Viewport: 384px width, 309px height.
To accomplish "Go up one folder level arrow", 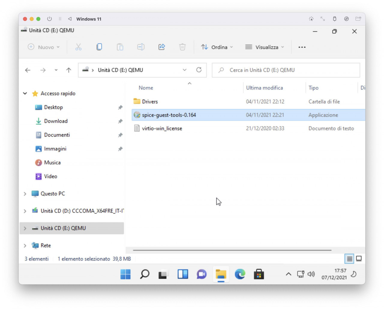I will coord(69,70).
